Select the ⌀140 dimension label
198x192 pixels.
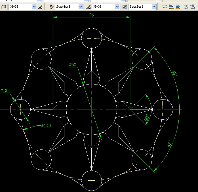(x=46, y=126)
